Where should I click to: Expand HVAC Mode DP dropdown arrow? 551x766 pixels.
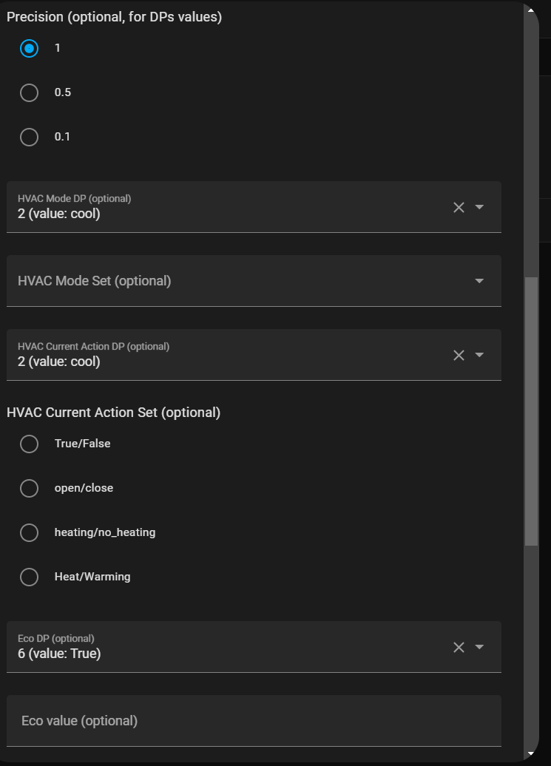point(479,207)
